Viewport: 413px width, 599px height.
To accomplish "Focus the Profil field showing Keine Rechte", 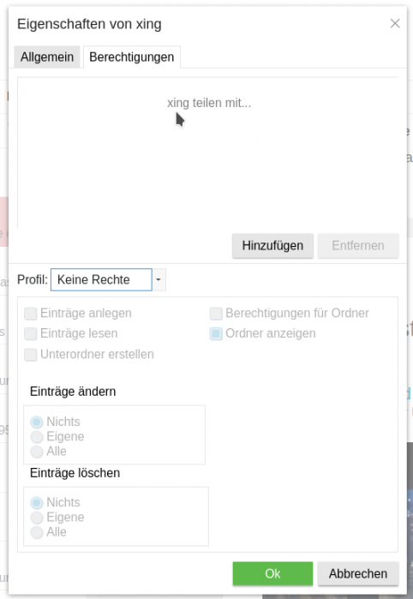I will pos(101,279).
